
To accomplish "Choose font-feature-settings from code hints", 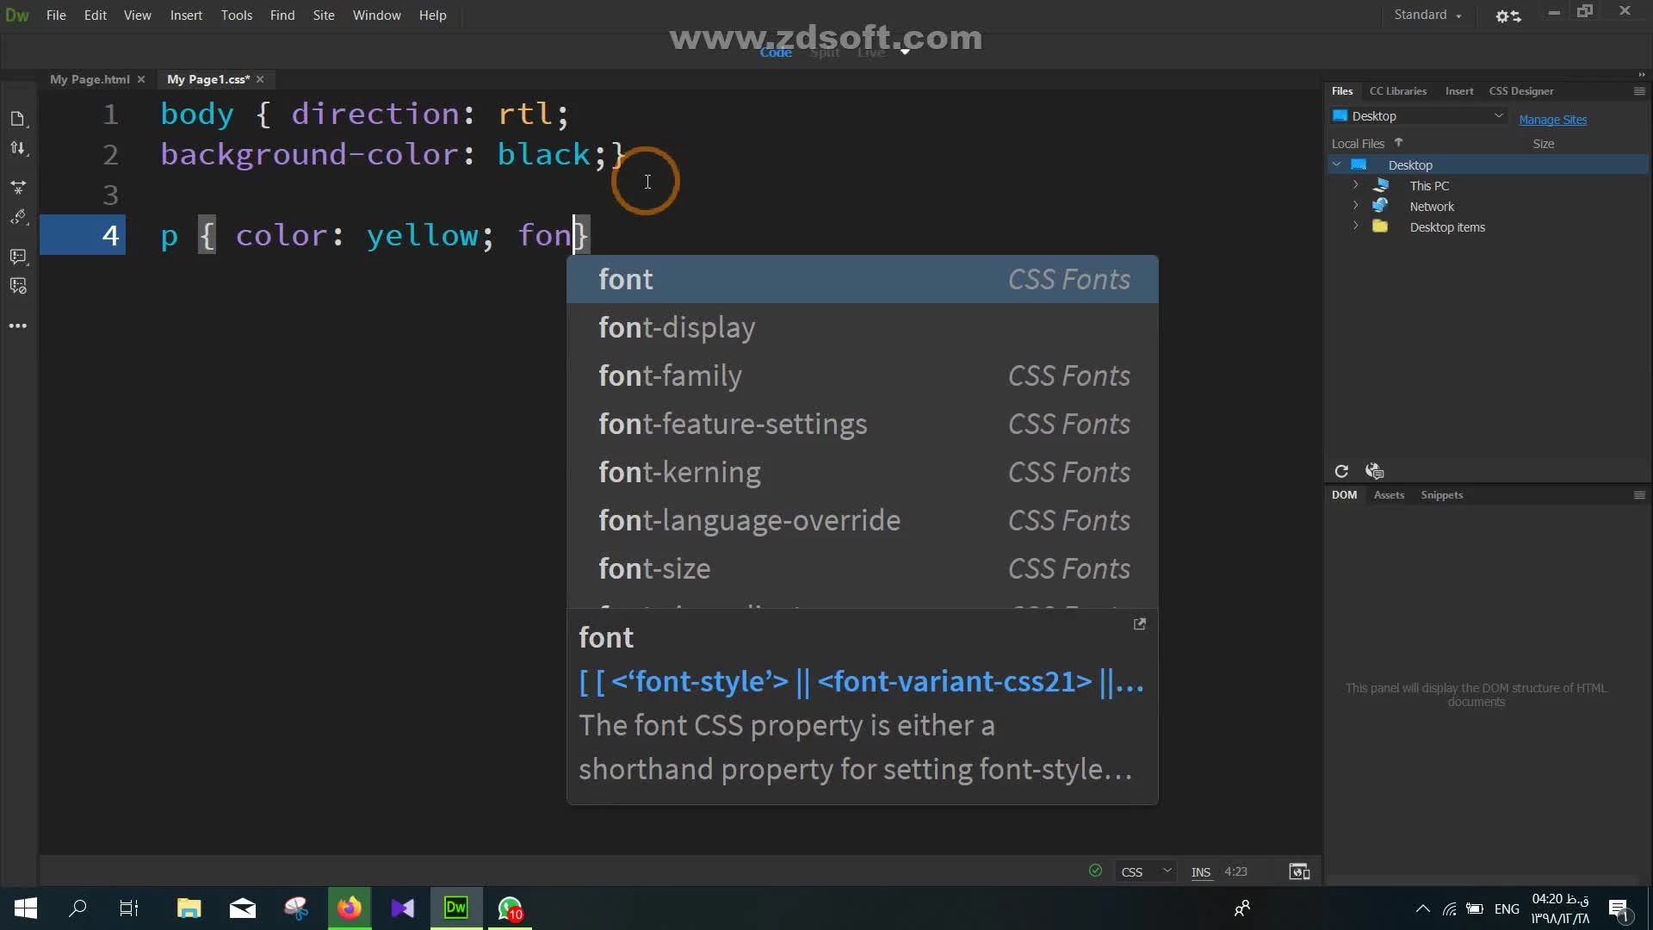I will click(x=862, y=424).
